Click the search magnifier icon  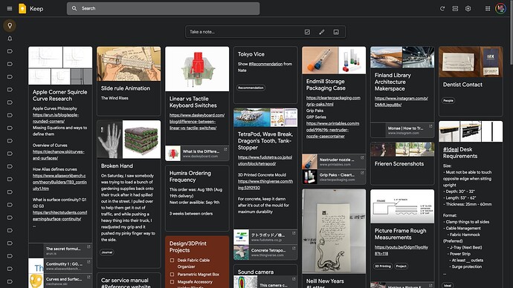[74, 8]
